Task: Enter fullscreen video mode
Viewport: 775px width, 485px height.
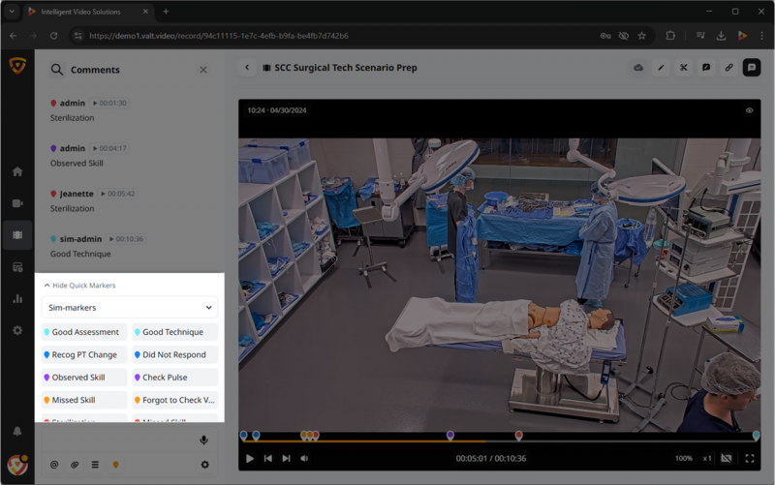Action: [750, 458]
